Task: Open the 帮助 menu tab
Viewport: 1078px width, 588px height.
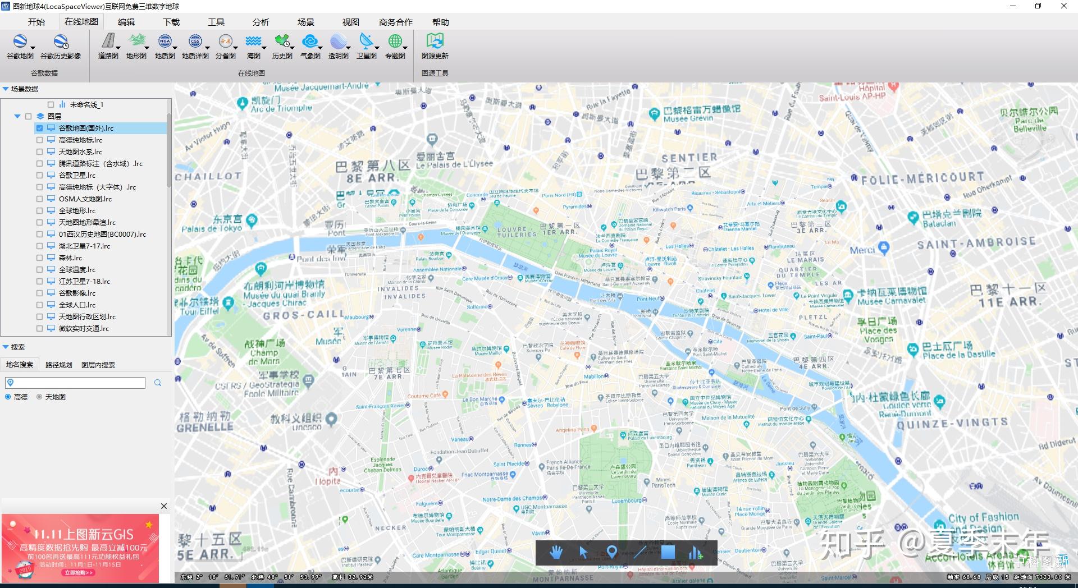Action: pyautogui.click(x=441, y=22)
